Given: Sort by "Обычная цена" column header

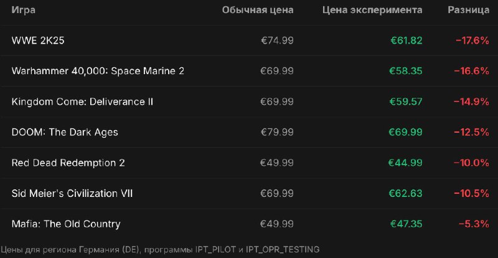Looking at the screenshot, I should pyautogui.click(x=258, y=10).
